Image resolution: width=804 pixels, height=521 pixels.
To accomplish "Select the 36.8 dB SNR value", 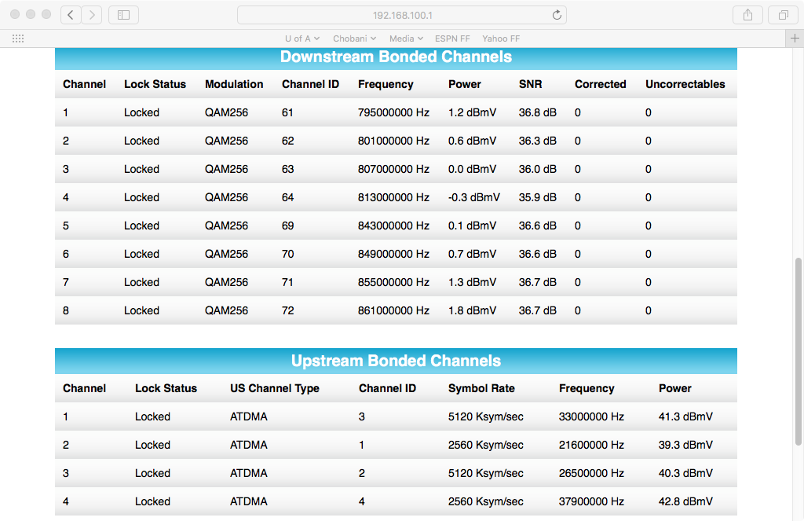I will click(x=537, y=112).
